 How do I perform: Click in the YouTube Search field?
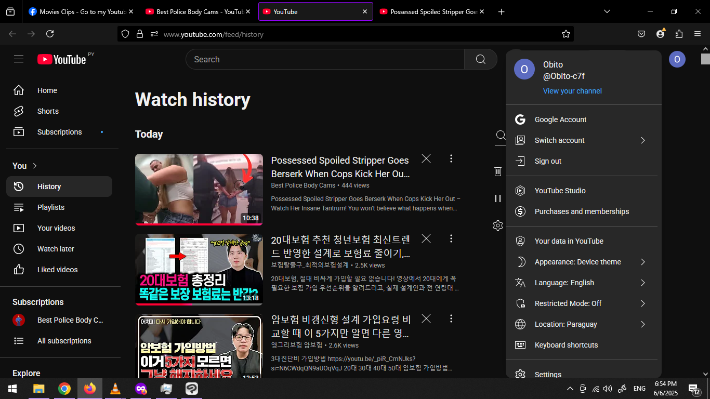click(325, 59)
